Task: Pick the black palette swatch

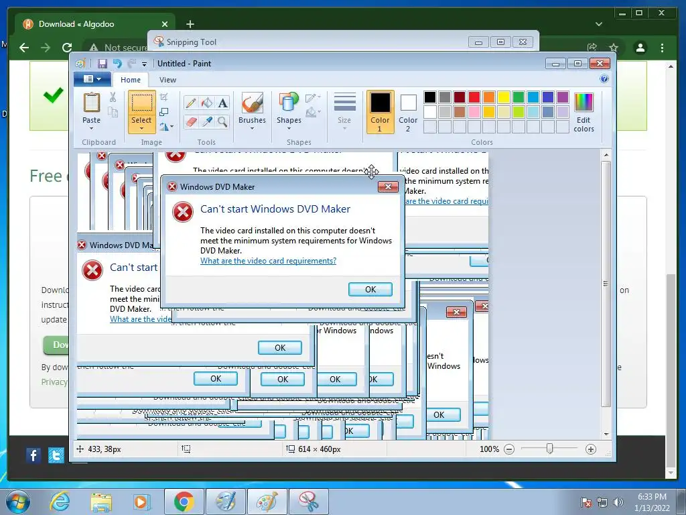Action: (x=430, y=97)
